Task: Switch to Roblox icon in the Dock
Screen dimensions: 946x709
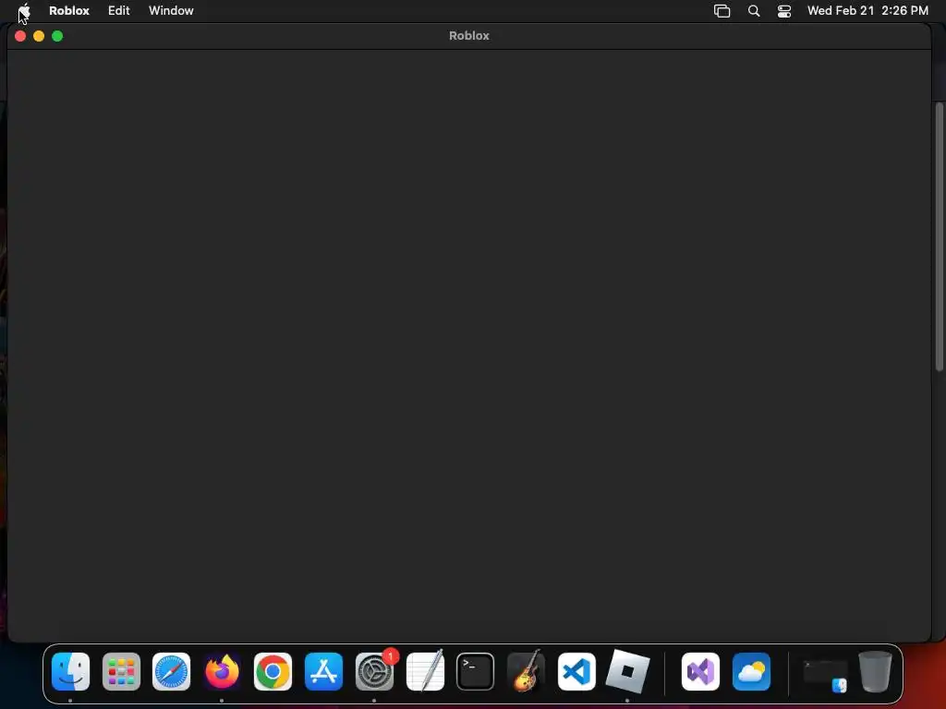Action: point(627,671)
